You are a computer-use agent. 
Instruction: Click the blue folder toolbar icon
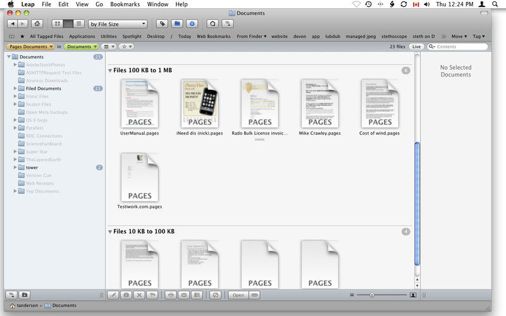coord(177,24)
